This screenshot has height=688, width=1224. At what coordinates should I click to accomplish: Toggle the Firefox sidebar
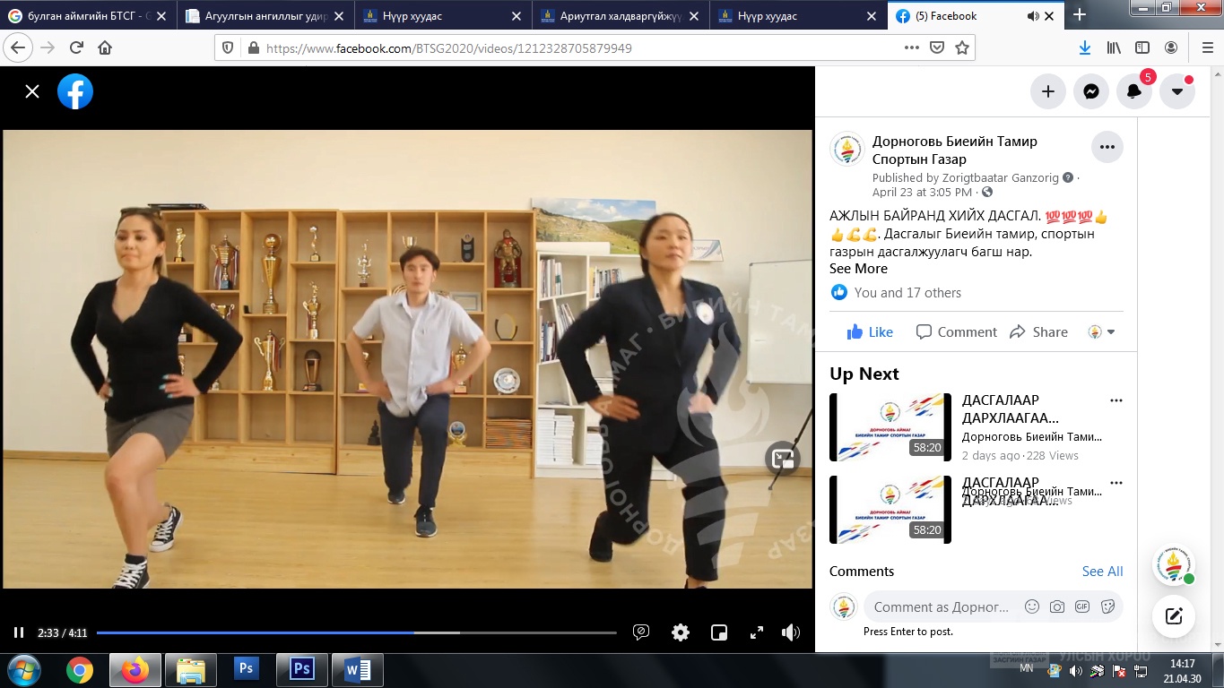[1142, 47]
